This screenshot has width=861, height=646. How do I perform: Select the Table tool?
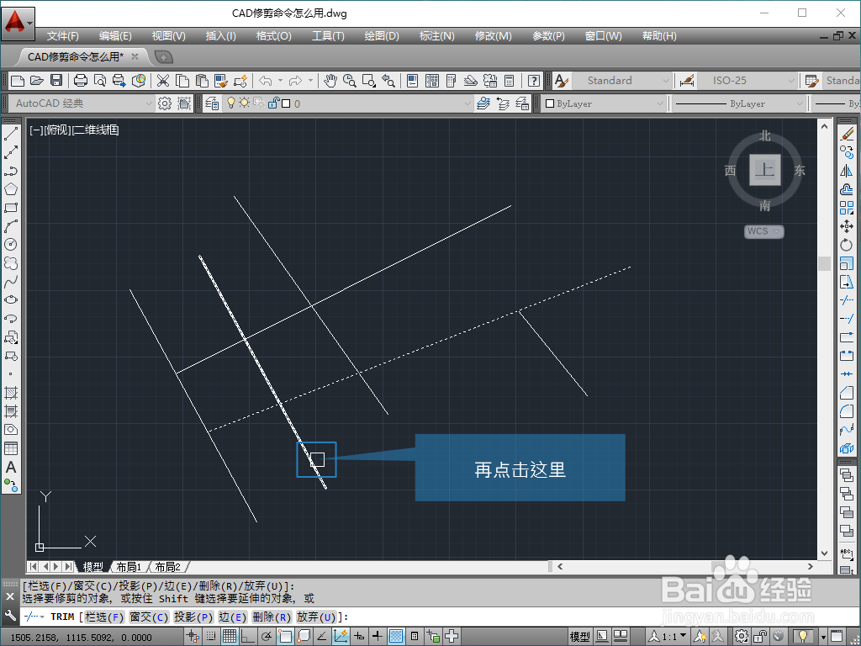(x=11, y=448)
